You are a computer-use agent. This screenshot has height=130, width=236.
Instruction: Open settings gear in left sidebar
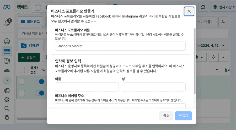7,99
